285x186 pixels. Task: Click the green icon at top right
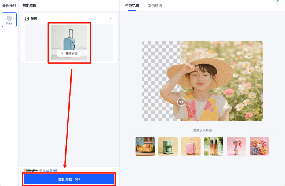277,2
